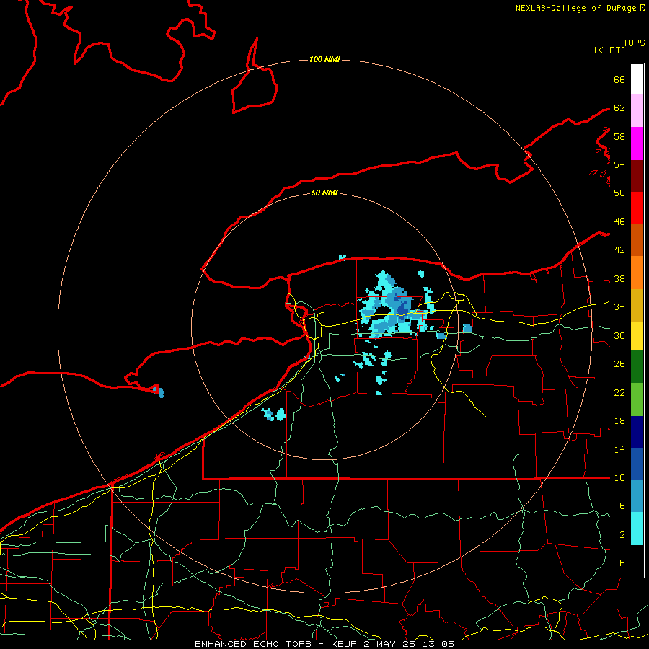649x649 pixels.
Task: Click the '26' legend value
Action: coord(619,364)
